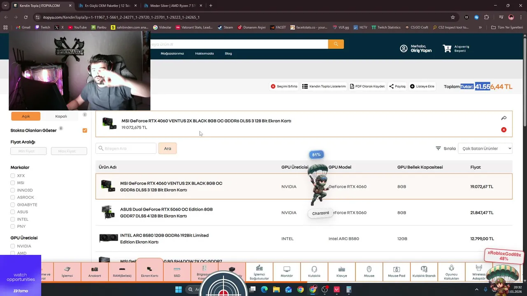Select Kulaklık Standı category icon
The image size is (527, 296).
(424, 272)
